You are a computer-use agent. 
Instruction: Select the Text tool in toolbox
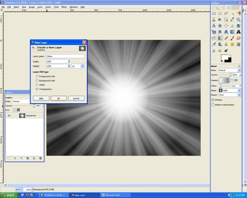tap(239, 32)
